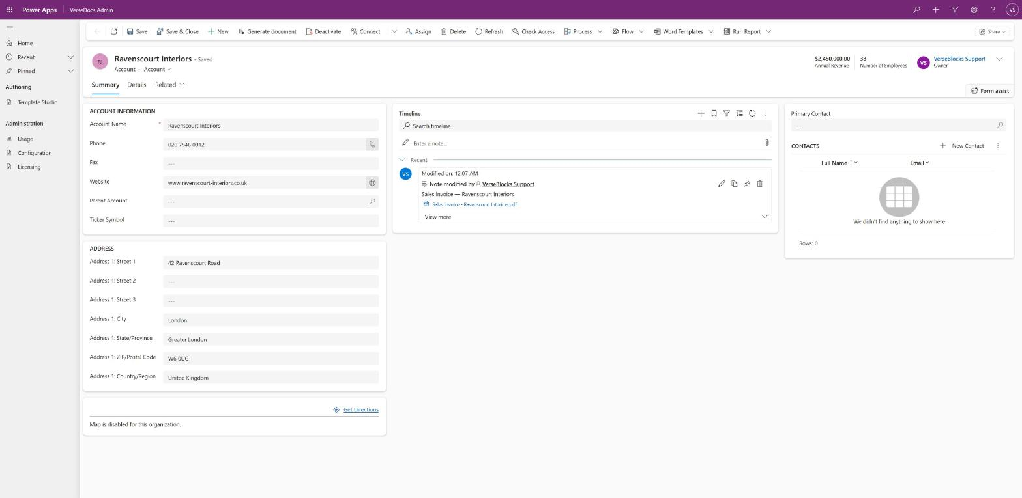The image size is (1022, 498).
Task: Open the Share button
Action: coord(993,31)
